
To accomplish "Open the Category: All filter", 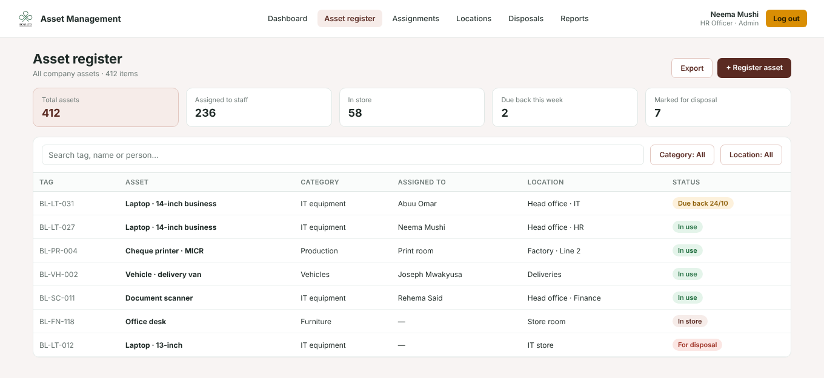I will click(682, 155).
